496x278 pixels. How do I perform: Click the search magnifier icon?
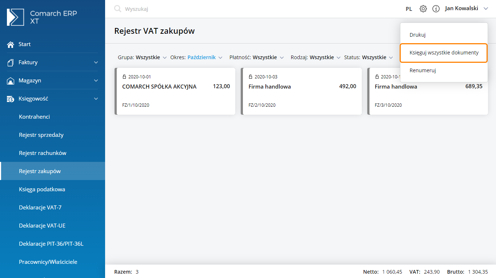click(x=117, y=9)
